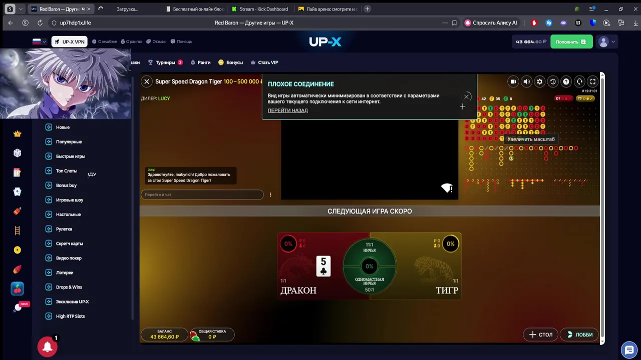
Task: Open game settings gear icon
Action: 539,81
